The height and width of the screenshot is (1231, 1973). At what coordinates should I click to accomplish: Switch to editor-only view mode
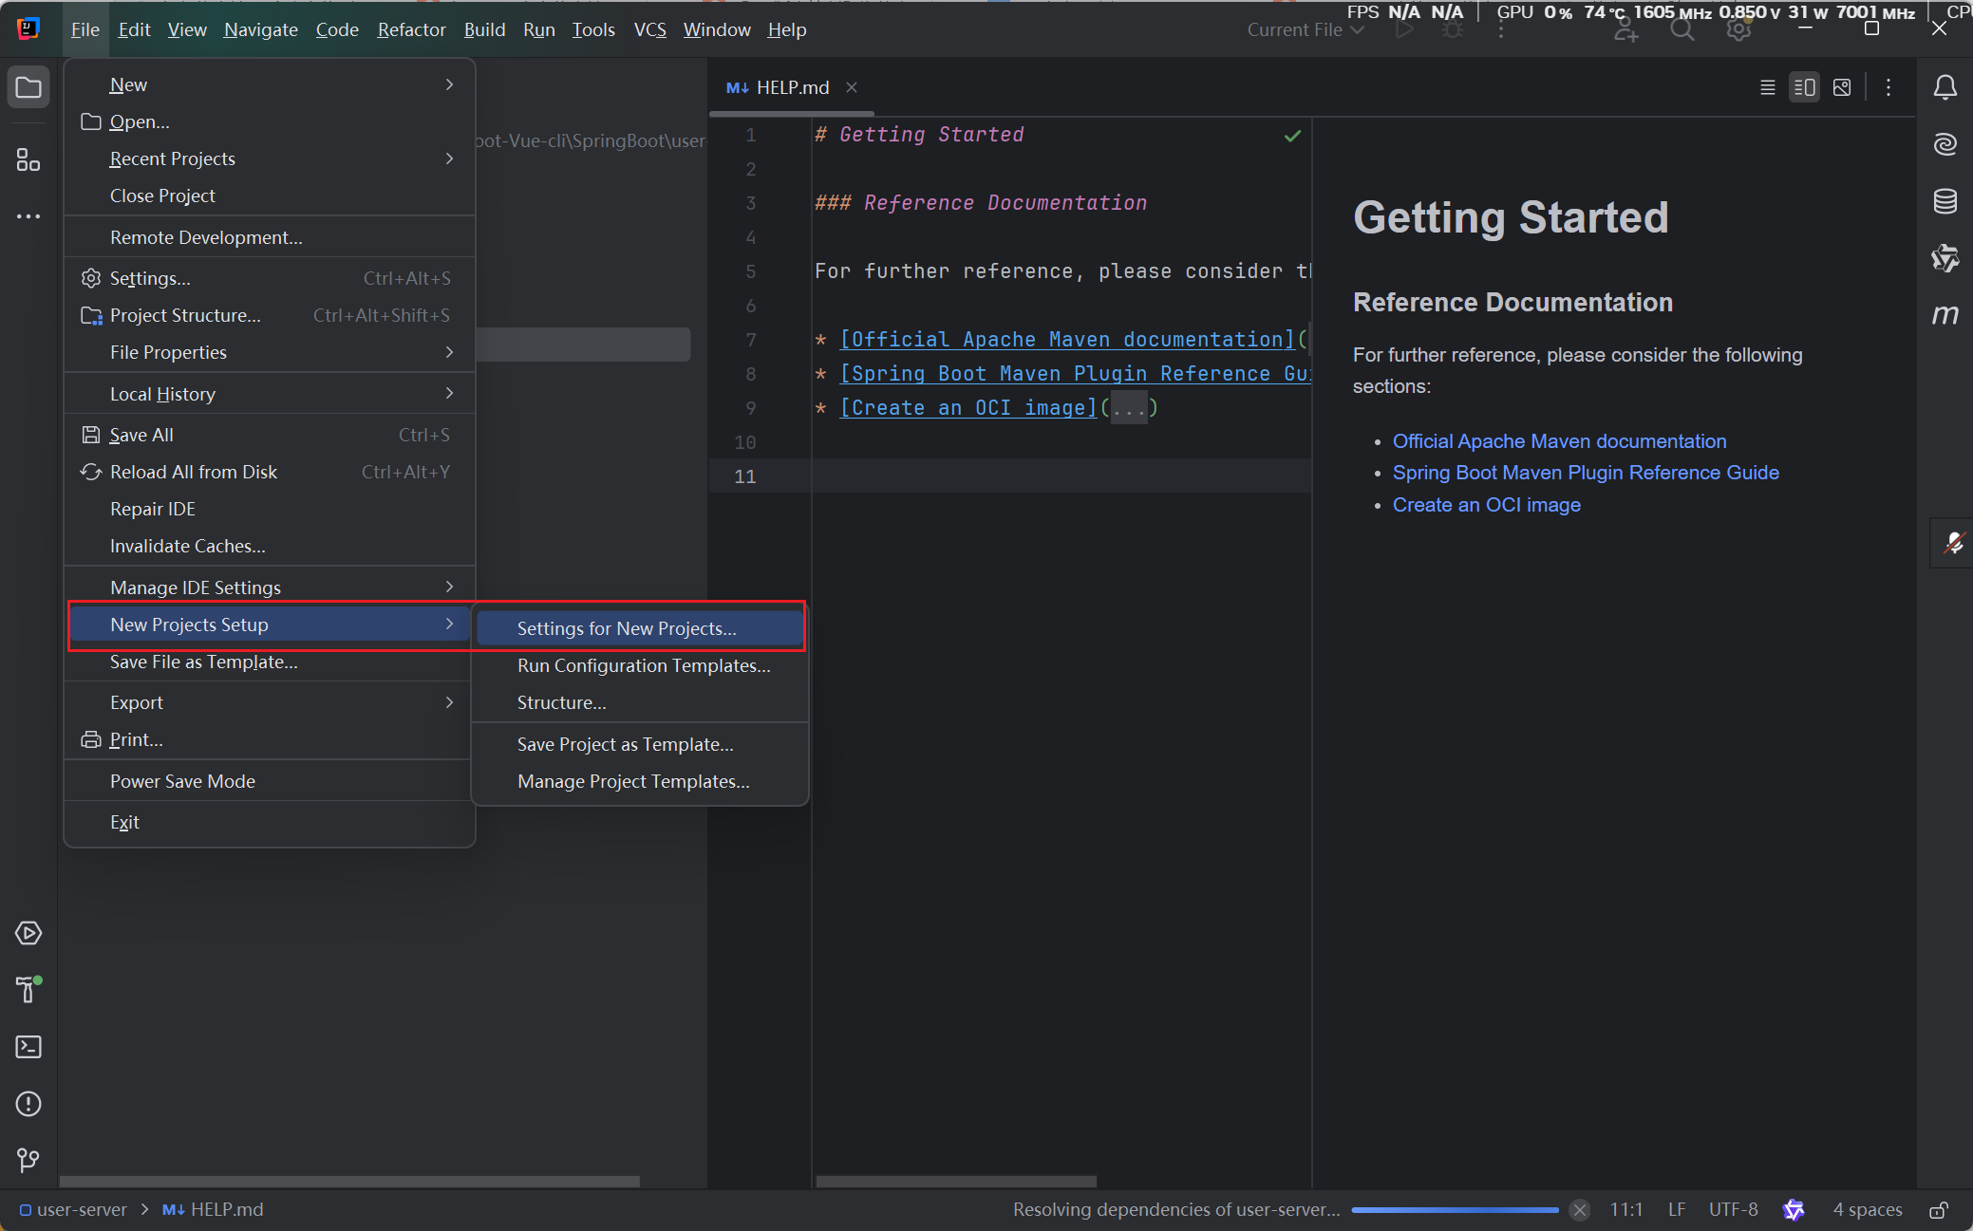tap(1767, 87)
